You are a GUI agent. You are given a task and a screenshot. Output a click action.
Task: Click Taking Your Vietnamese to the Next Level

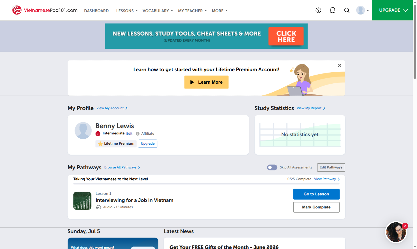[x=111, y=179]
